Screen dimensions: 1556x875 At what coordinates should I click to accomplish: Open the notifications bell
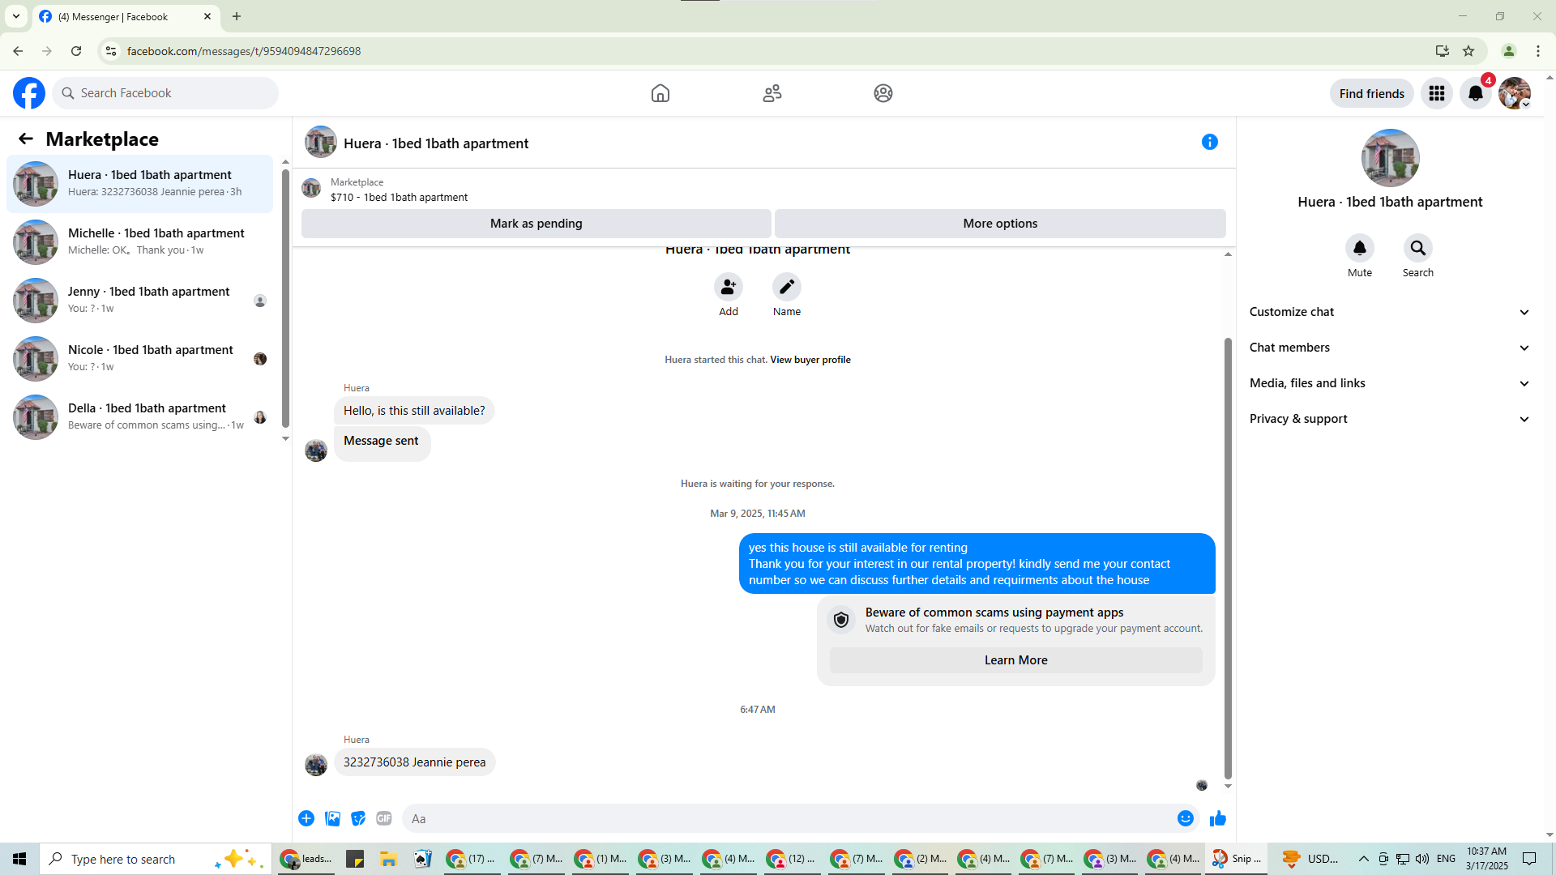[1476, 93]
